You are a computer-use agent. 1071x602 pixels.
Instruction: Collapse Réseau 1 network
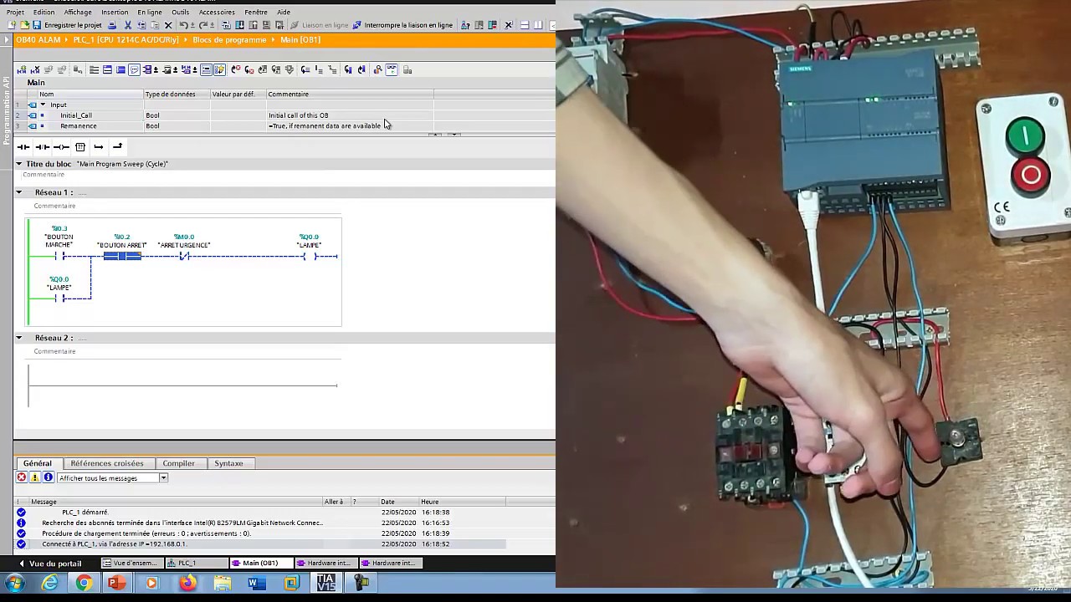[18, 192]
